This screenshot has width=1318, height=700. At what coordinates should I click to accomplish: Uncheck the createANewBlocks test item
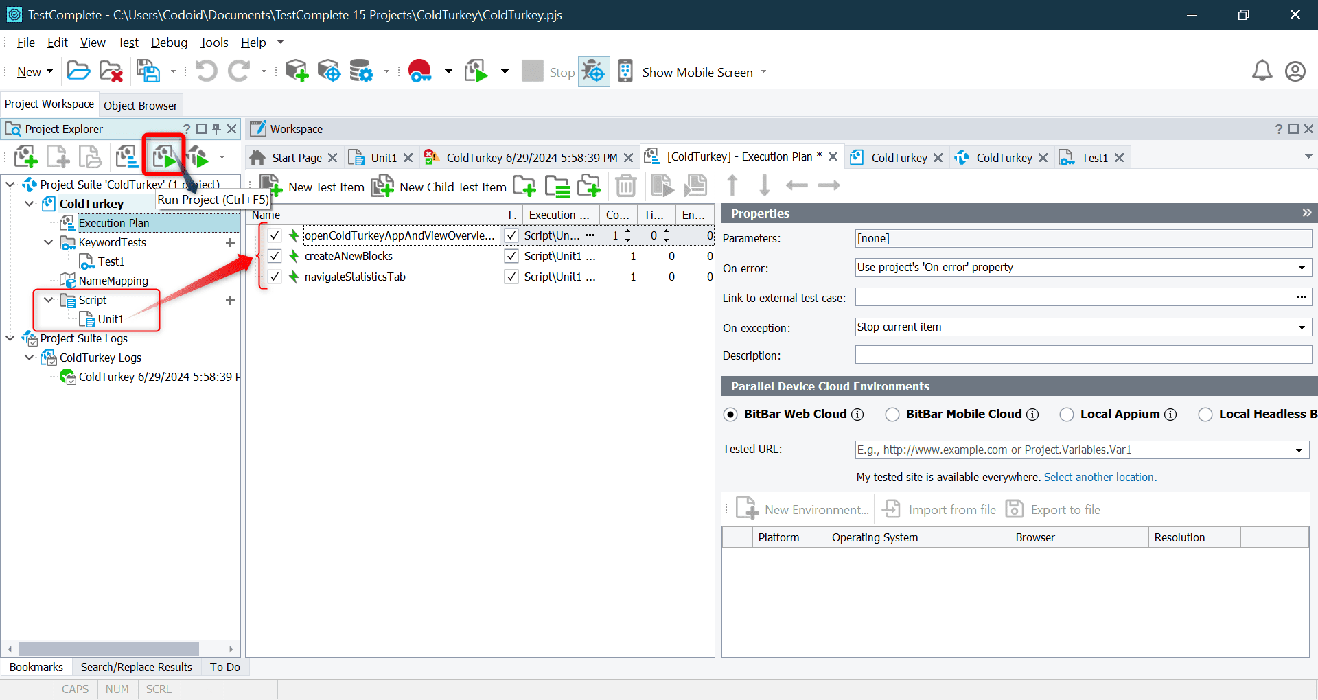click(x=275, y=256)
